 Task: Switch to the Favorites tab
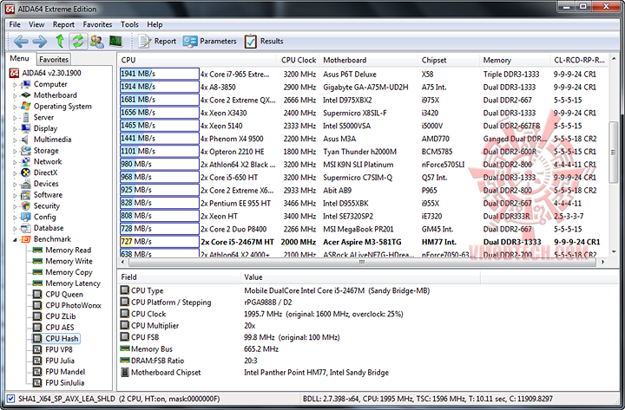pos(54,59)
